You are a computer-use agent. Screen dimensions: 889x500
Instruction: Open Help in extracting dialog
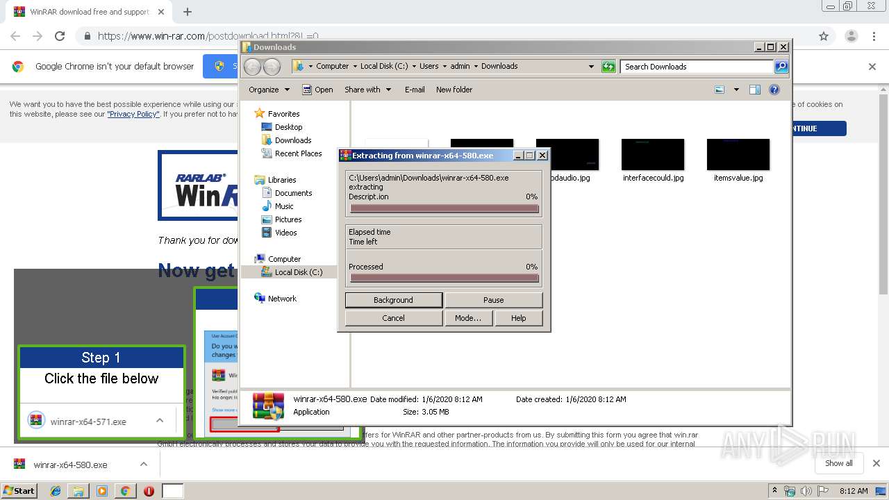click(x=518, y=318)
